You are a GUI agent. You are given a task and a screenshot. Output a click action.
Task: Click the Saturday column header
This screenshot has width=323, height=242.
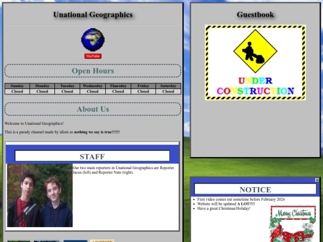[168, 86]
